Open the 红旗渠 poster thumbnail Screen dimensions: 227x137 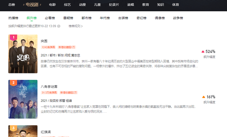[23, 131]
